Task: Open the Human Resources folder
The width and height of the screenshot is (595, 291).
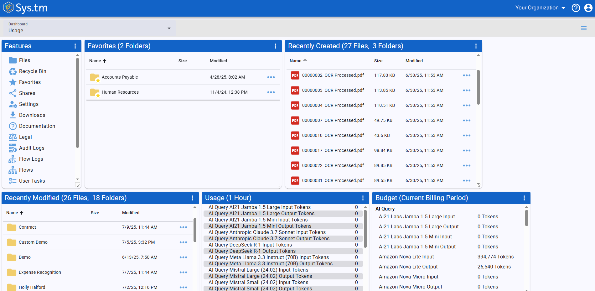Action: click(x=120, y=92)
